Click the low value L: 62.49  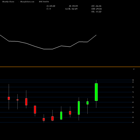73,9
